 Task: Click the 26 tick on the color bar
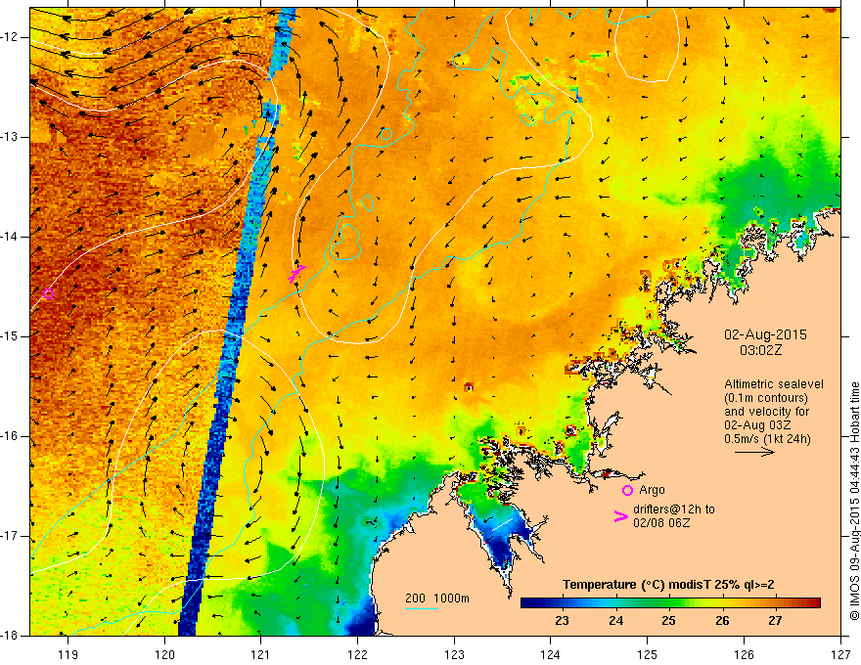click(x=722, y=621)
